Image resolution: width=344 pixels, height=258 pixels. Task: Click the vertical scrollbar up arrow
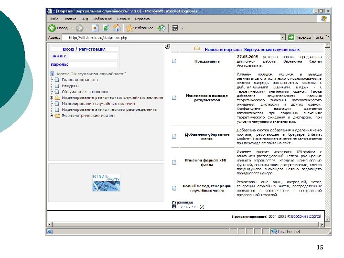(328, 45)
